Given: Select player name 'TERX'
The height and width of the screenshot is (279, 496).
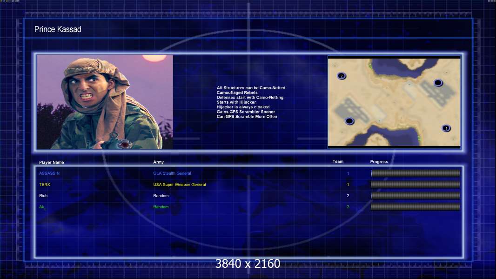Looking at the screenshot, I should pyautogui.click(x=45, y=185).
